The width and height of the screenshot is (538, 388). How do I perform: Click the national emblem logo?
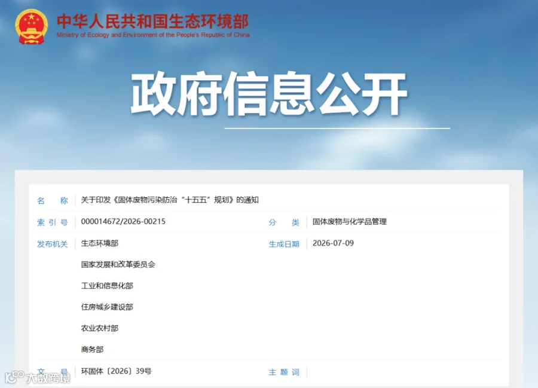[31, 26]
